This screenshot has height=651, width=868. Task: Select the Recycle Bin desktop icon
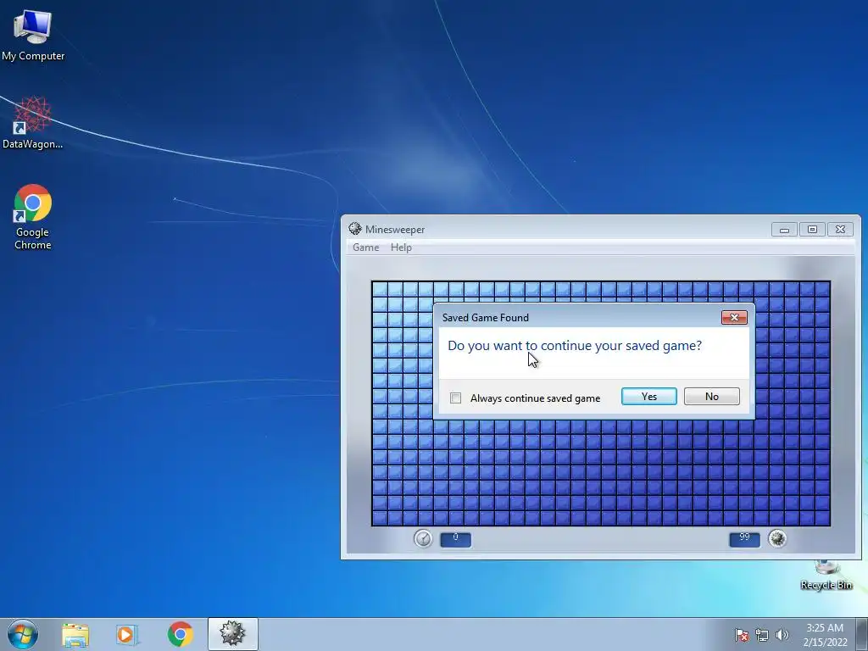826,576
